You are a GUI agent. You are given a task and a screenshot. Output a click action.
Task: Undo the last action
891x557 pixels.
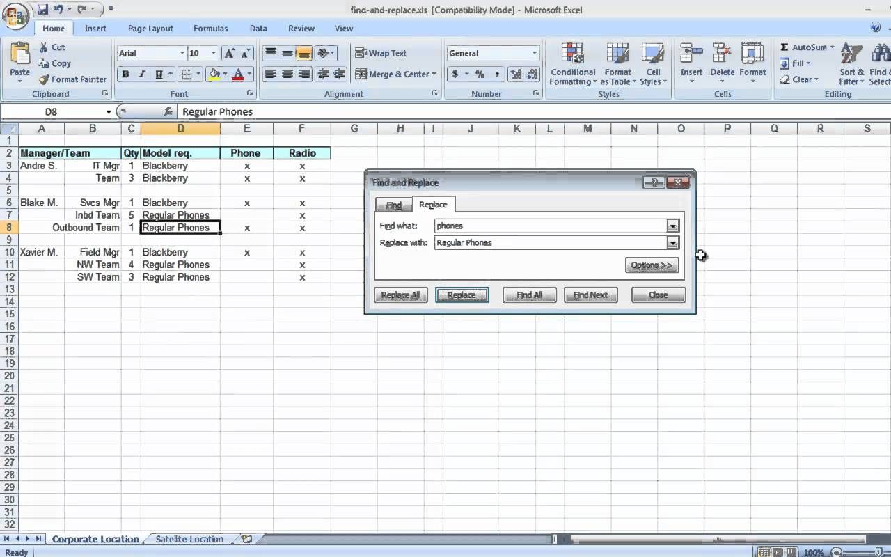(60, 10)
